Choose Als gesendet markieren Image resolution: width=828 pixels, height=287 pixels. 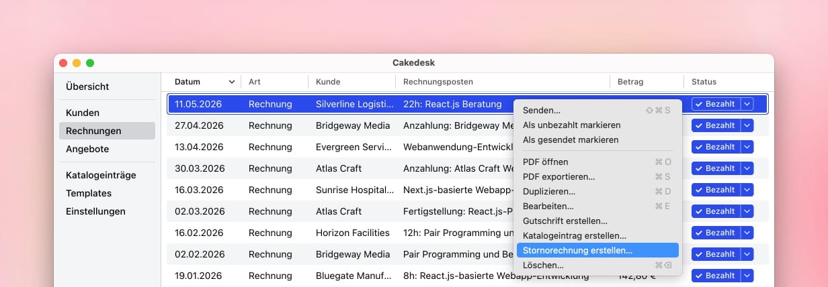(597, 139)
